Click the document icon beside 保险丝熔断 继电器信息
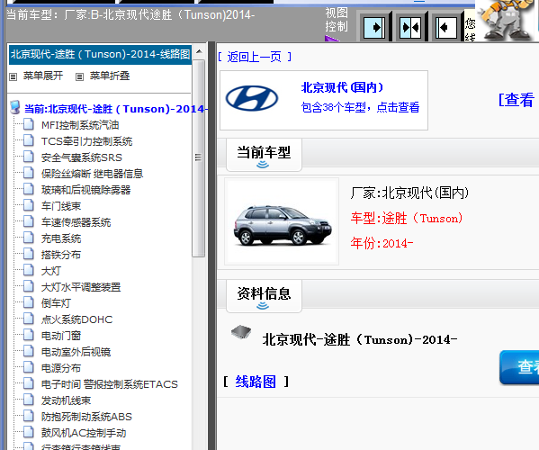 [29, 173]
